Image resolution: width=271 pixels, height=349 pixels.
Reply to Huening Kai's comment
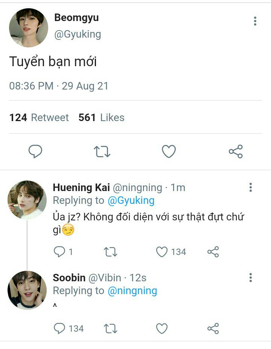tap(59, 252)
